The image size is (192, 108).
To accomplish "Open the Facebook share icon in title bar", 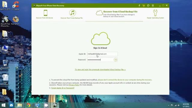I will coord(139,5).
